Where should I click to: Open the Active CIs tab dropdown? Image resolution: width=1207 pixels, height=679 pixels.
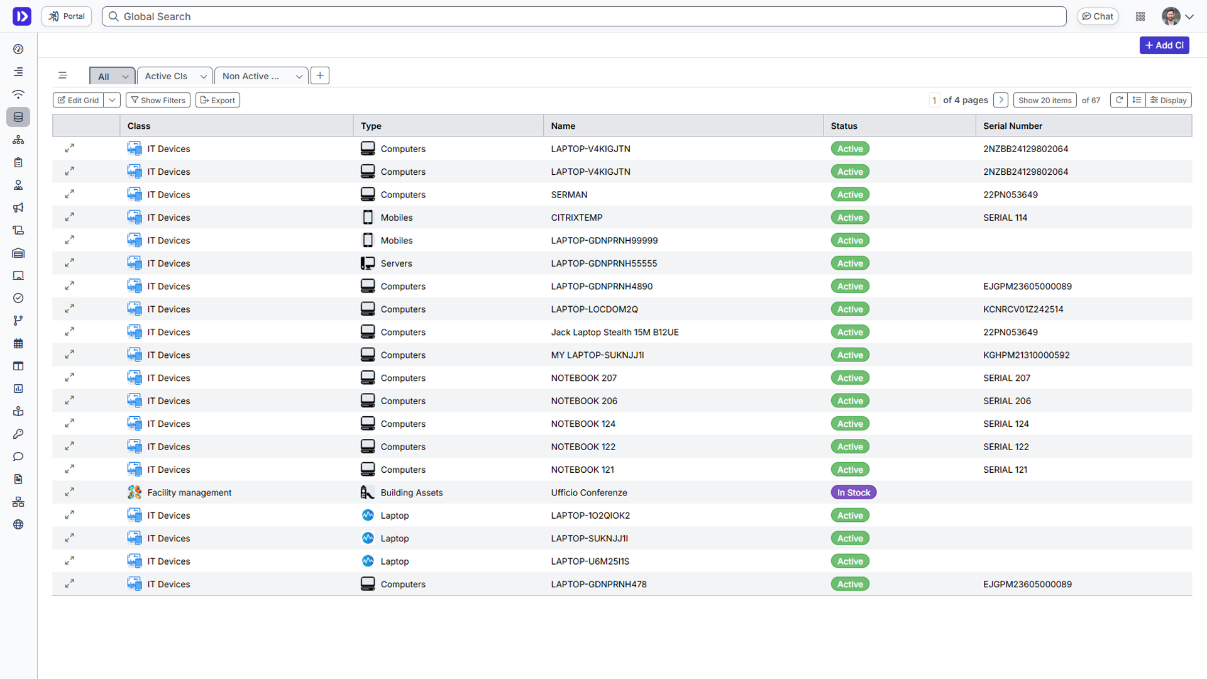point(203,76)
